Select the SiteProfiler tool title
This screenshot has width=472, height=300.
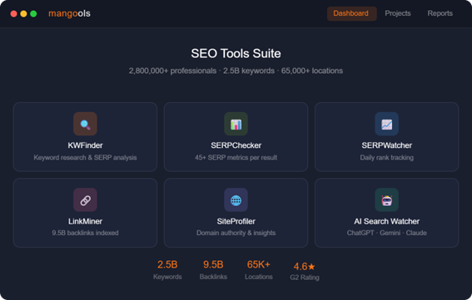point(236,222)
